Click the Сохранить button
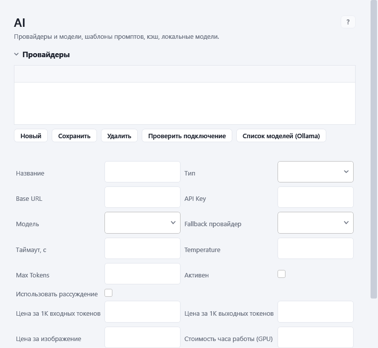 point(74,136)
